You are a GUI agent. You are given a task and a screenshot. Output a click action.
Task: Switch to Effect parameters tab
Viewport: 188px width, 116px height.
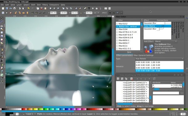coord(125,55)
